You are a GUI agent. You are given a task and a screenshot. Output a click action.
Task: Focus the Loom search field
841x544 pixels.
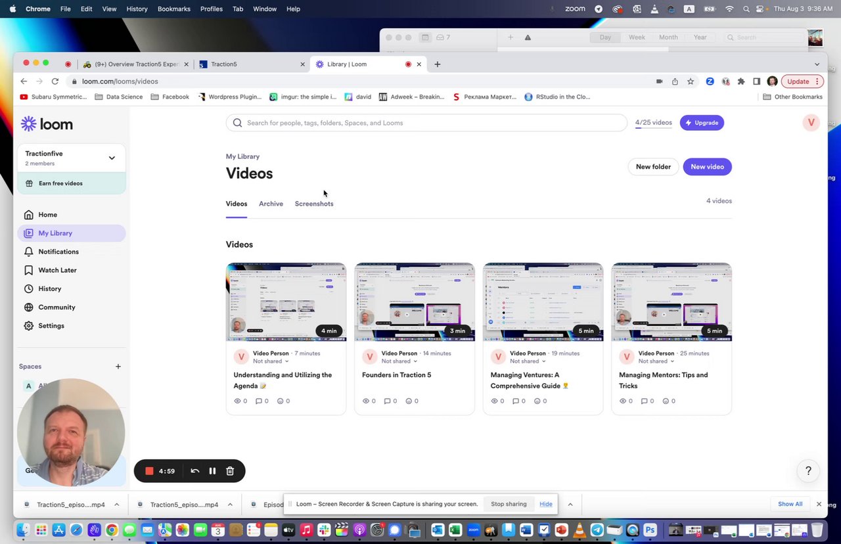click(426, 123)
